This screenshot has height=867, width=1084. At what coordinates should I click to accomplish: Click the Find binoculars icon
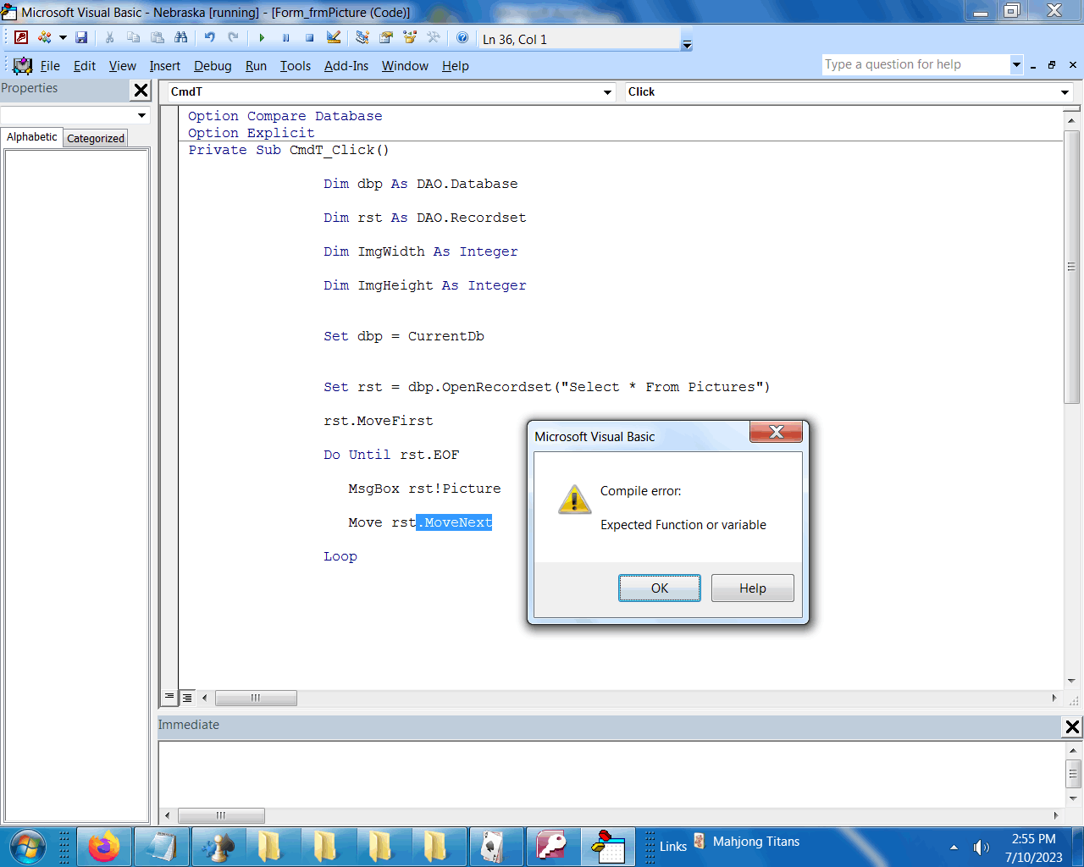(181, 37)
